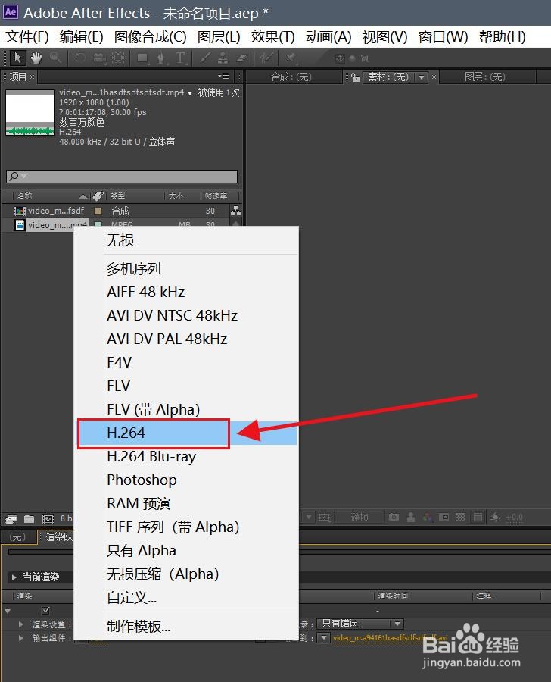Open the 只有错误 log dropdown
This screenshot has width=551, height=682.
point(360,624)
